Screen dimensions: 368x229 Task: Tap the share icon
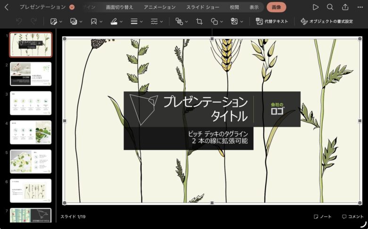click(345, 7)
